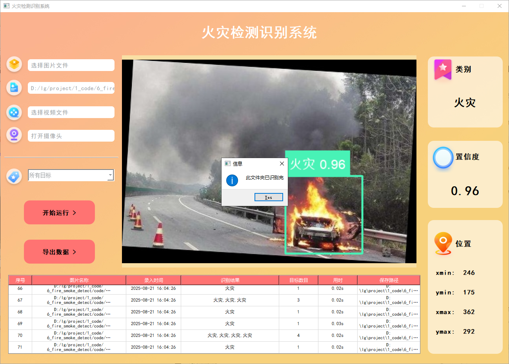Click the 开始运行 button

point(59,213)
